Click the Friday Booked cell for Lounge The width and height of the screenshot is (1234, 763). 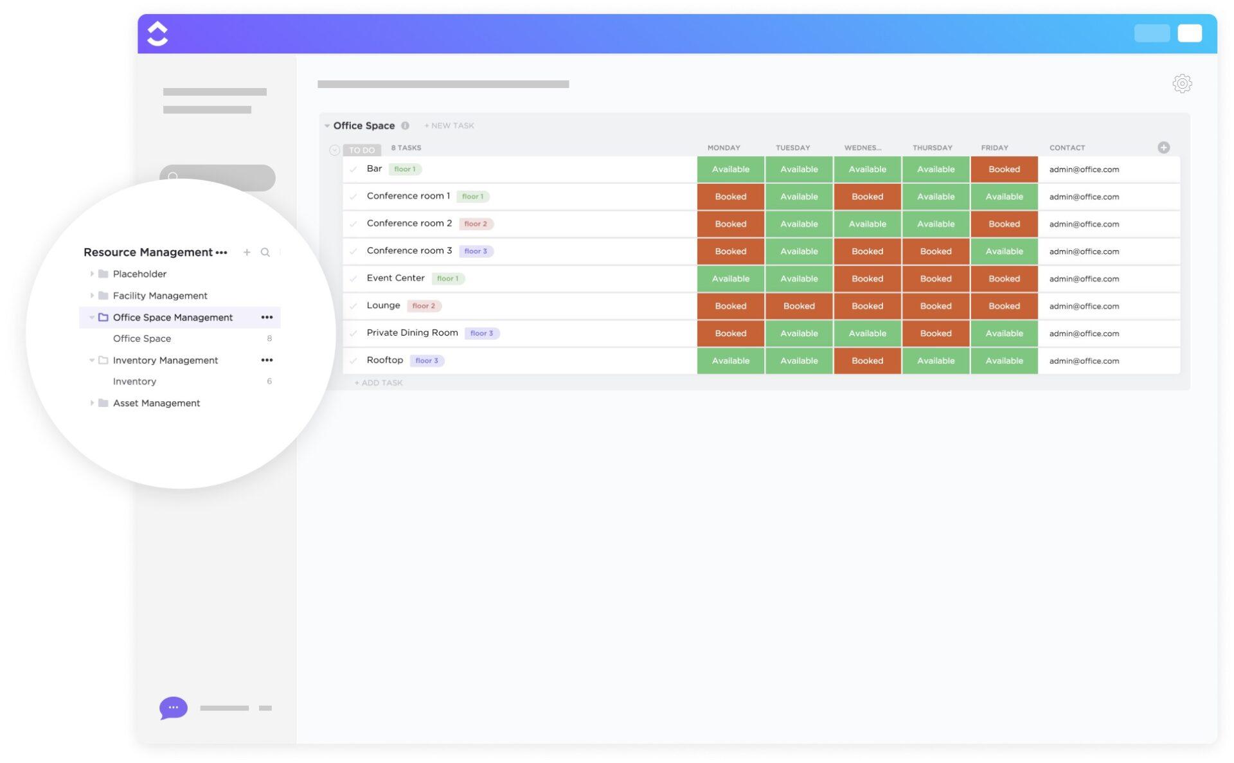tap(1004, 306)
